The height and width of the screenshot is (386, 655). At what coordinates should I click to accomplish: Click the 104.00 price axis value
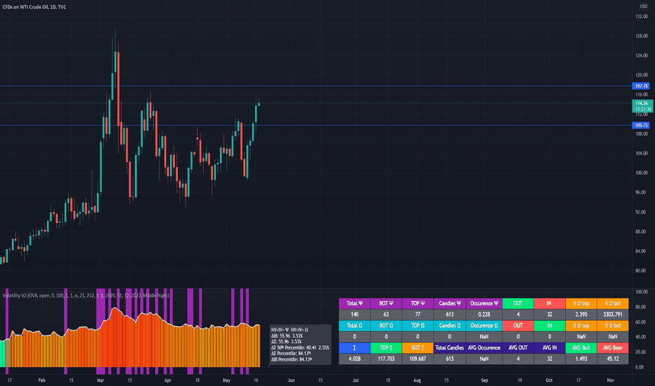point(641,153)
